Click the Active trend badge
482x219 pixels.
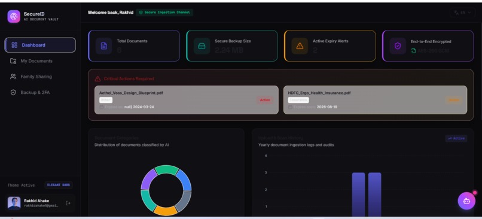pos(456,138)
